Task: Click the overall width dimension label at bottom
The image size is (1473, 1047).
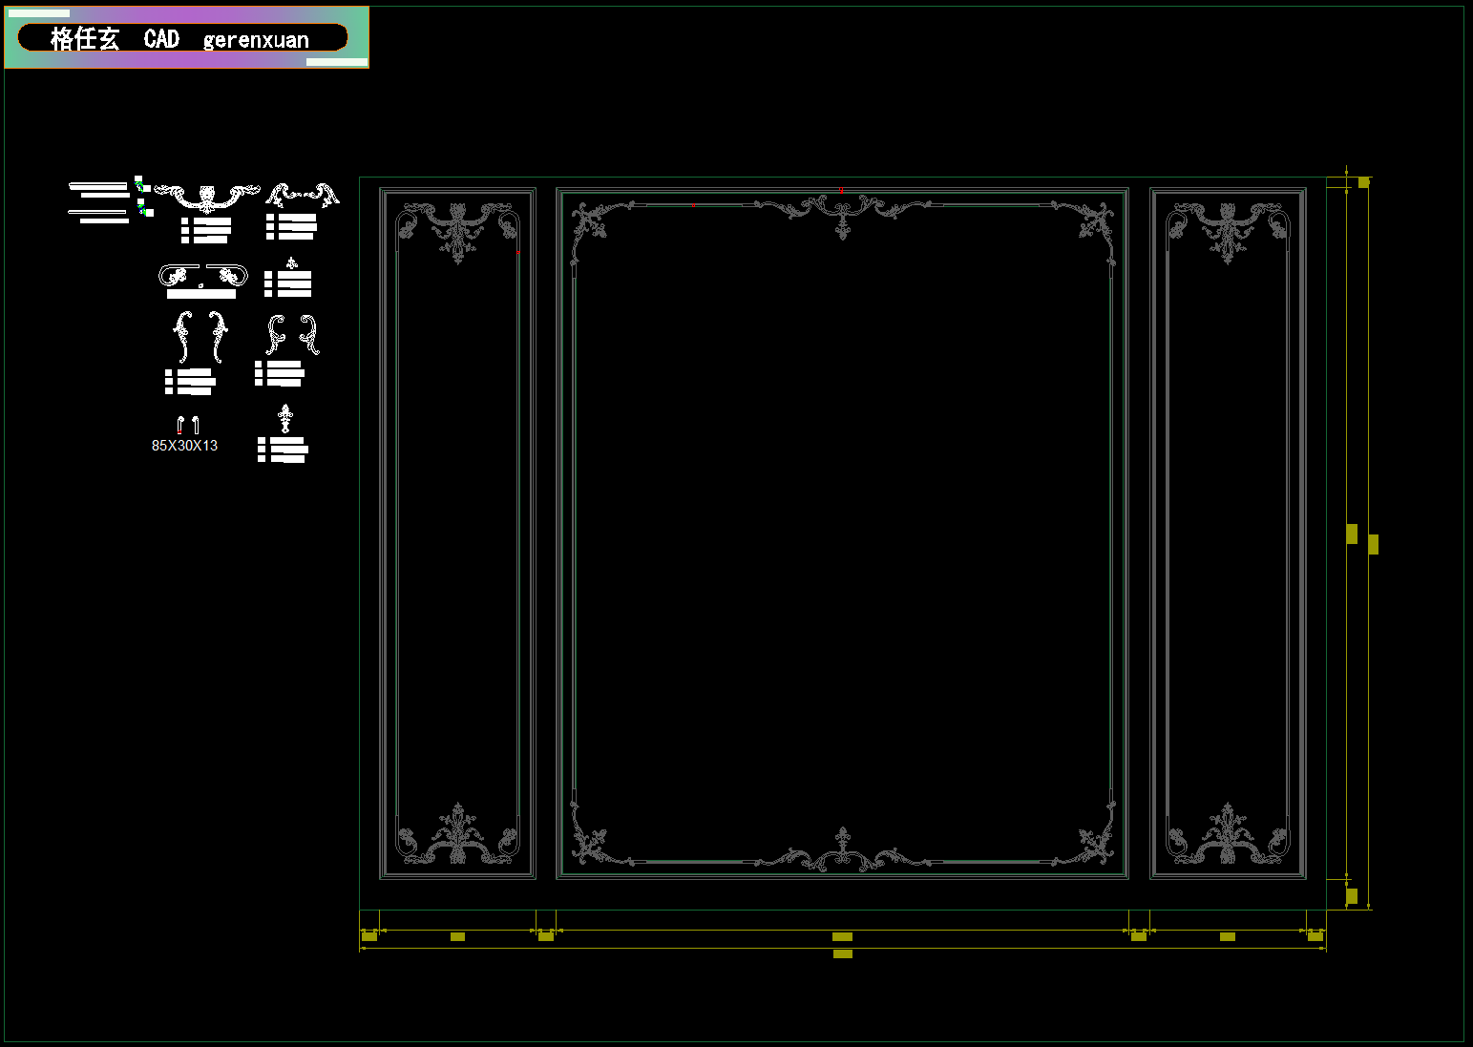Action: [x=842, y=953]
